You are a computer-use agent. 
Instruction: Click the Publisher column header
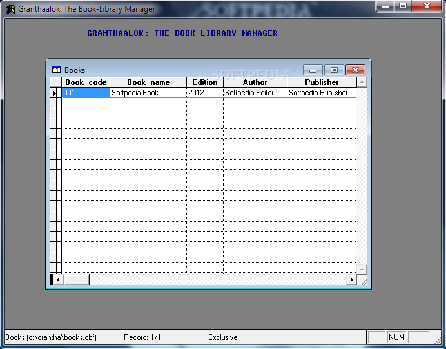pyautogui.click(x=322, y=82)
